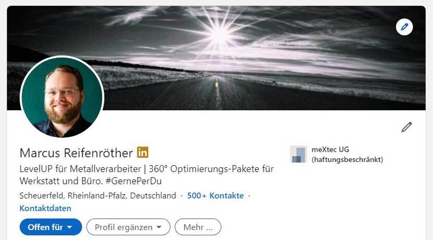The height and width of the screenshot is (240, 433).
Task: Select the name Marcus Reifenröther heading
Action: click(76, 153)
